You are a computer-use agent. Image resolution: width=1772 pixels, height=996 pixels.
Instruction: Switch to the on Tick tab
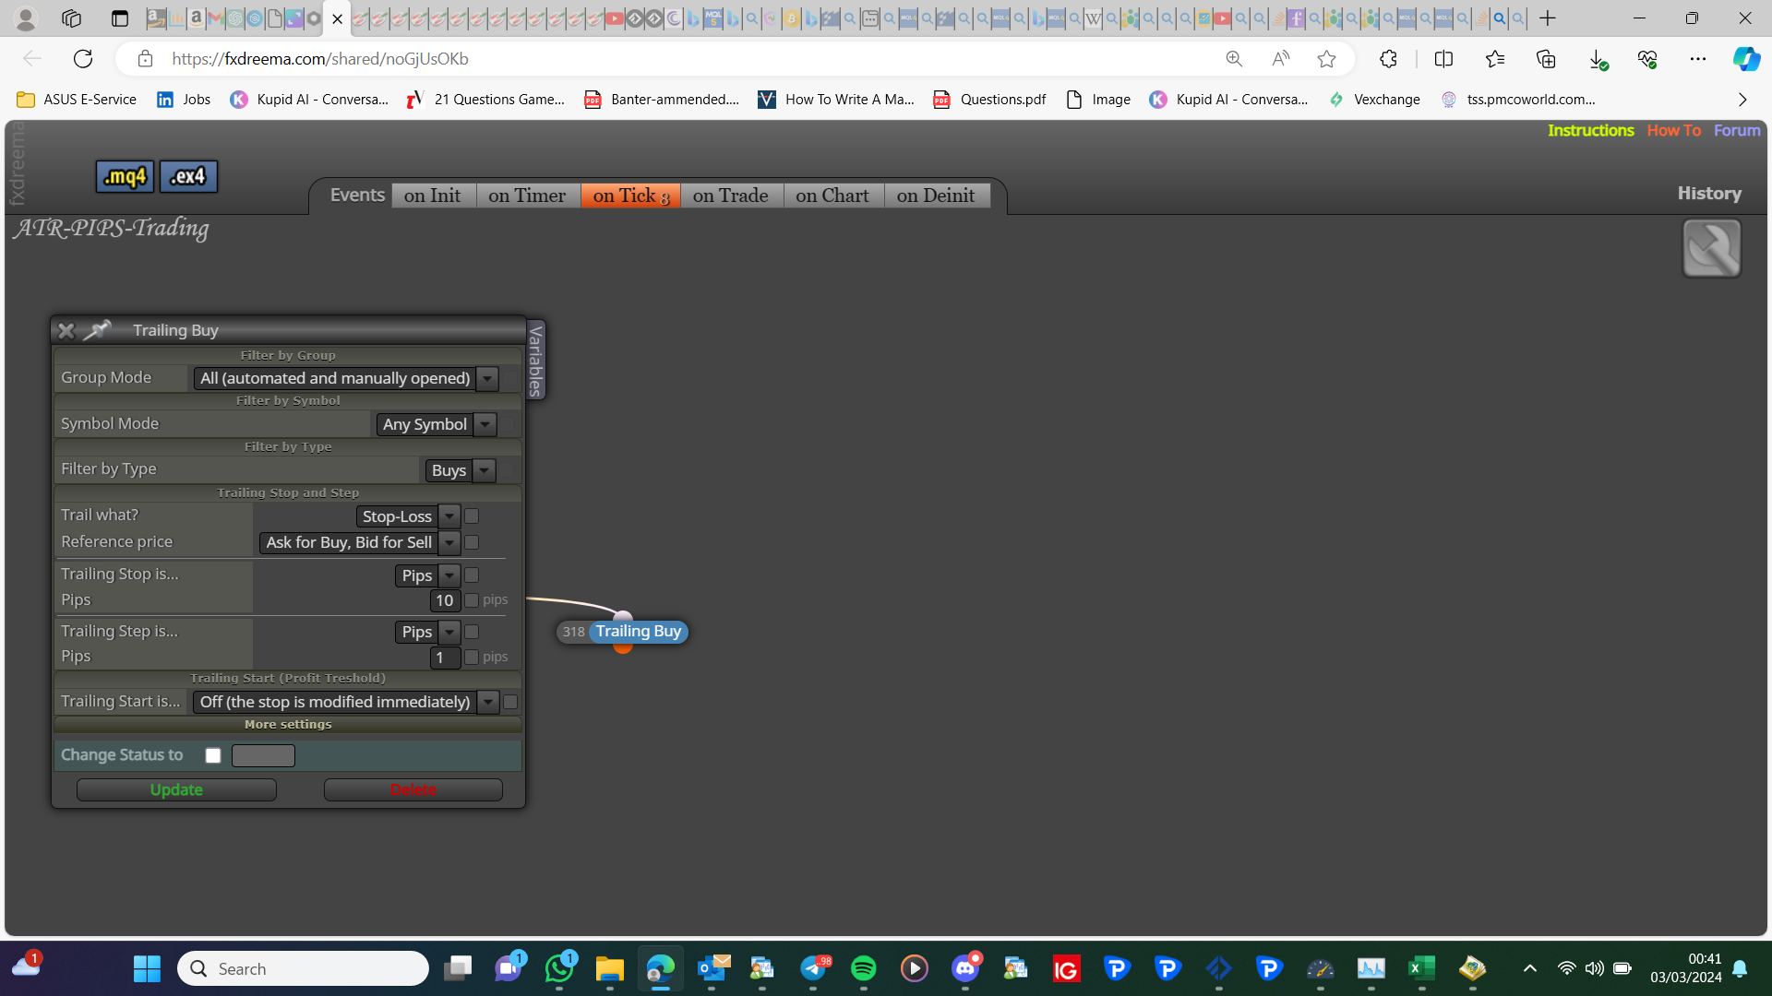tap(630, 196)
